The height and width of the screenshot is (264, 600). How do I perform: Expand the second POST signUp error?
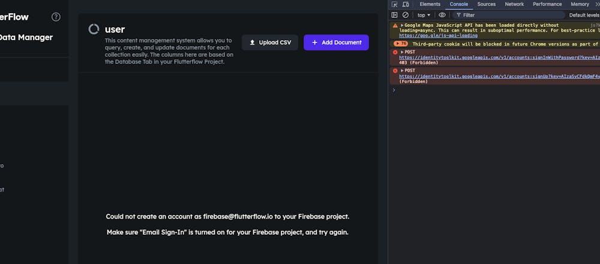click(402, 71)
